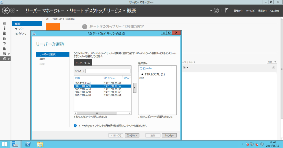Select the Local Server icon in sidebar
This screenshot has height=148, width=283.
[x=5, y=28]
